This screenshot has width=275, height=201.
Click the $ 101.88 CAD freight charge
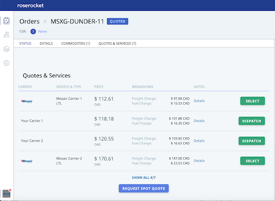click(179, 119)
